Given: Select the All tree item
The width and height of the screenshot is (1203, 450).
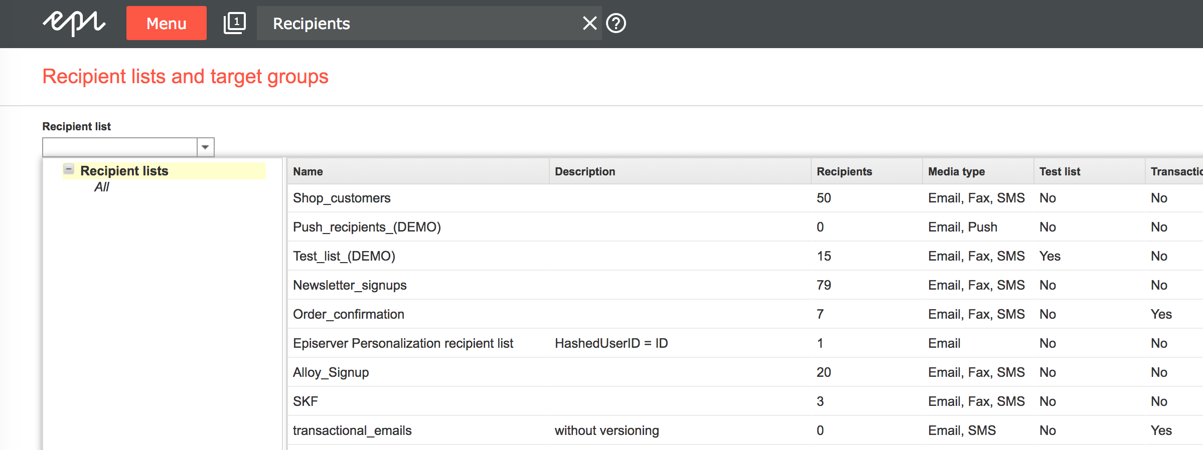Looking at the screenshot, I should [101, 187].
